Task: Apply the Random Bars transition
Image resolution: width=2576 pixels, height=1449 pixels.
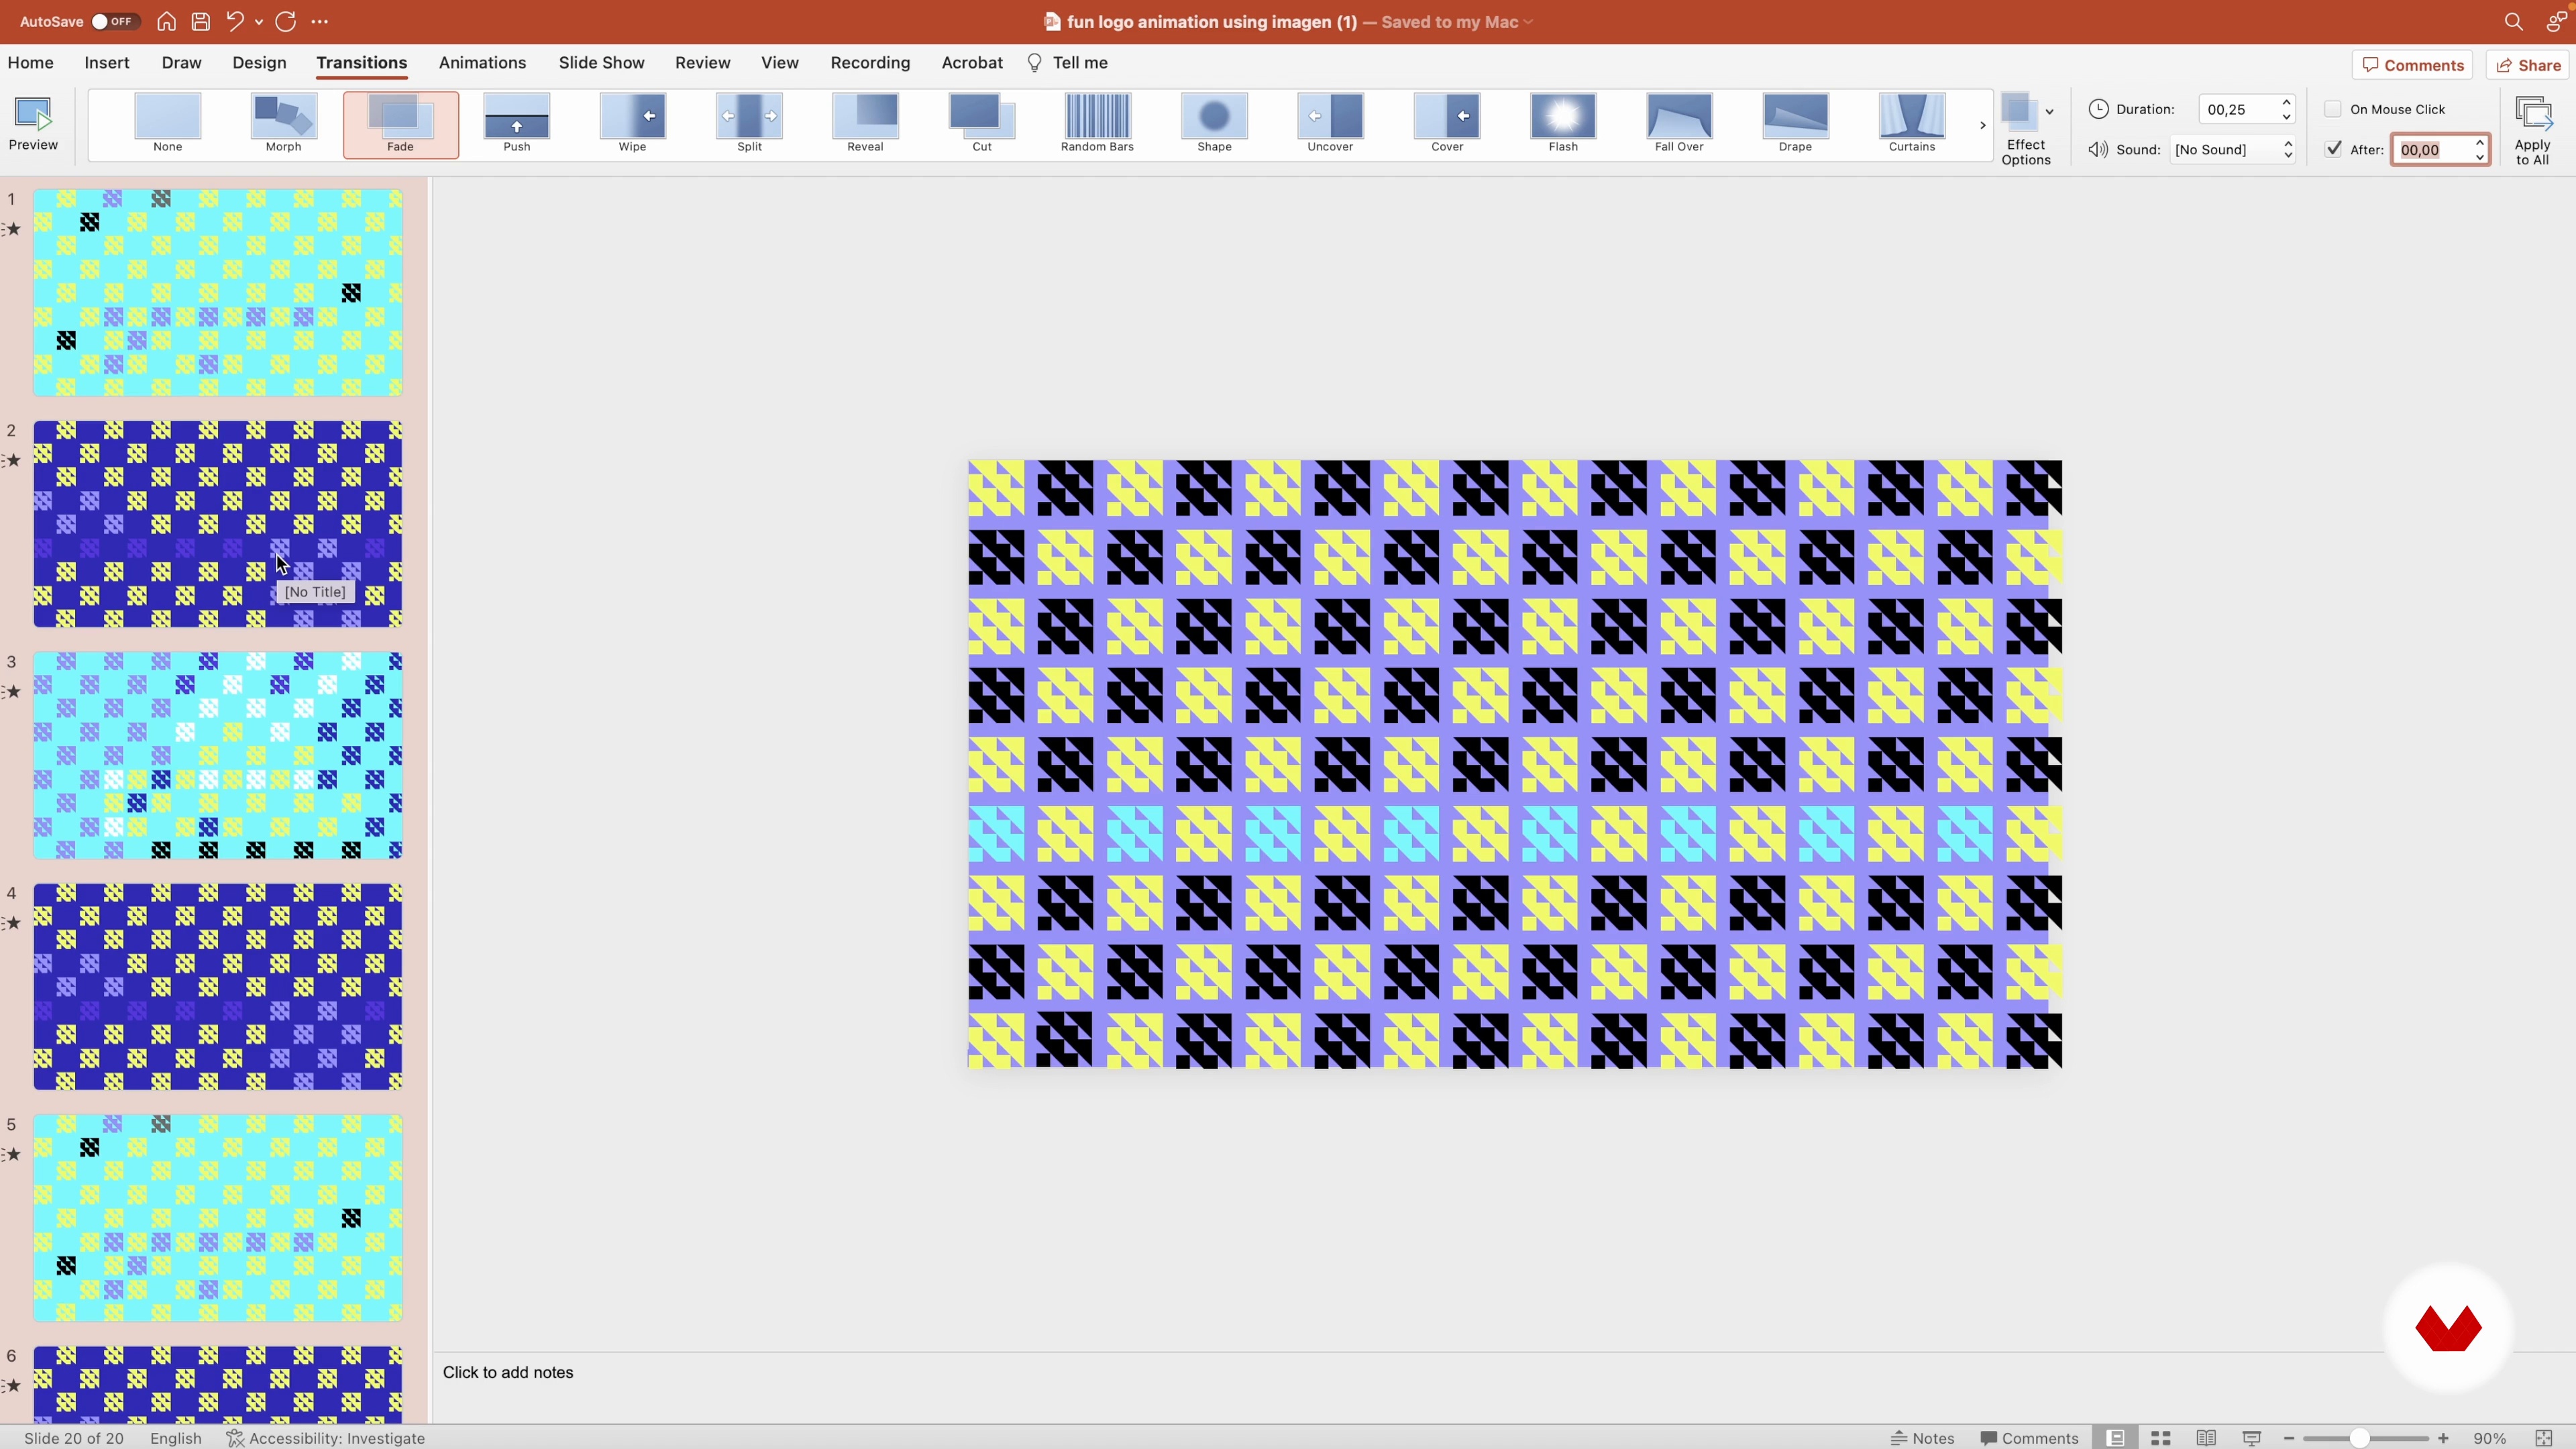Action: (1097, 124)
